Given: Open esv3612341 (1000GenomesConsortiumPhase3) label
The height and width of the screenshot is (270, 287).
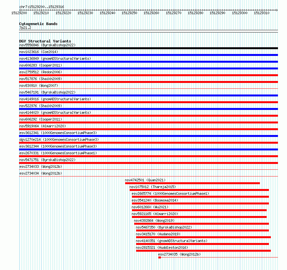Looking at the screenshot, I should [x=58, y=133].
